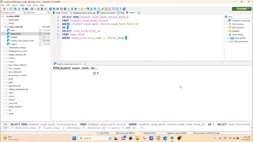Viewport: 253px width, 142px height.
Task: Switch to the Host 127.0.0.1 tab
Action: (x=60, y=13)
